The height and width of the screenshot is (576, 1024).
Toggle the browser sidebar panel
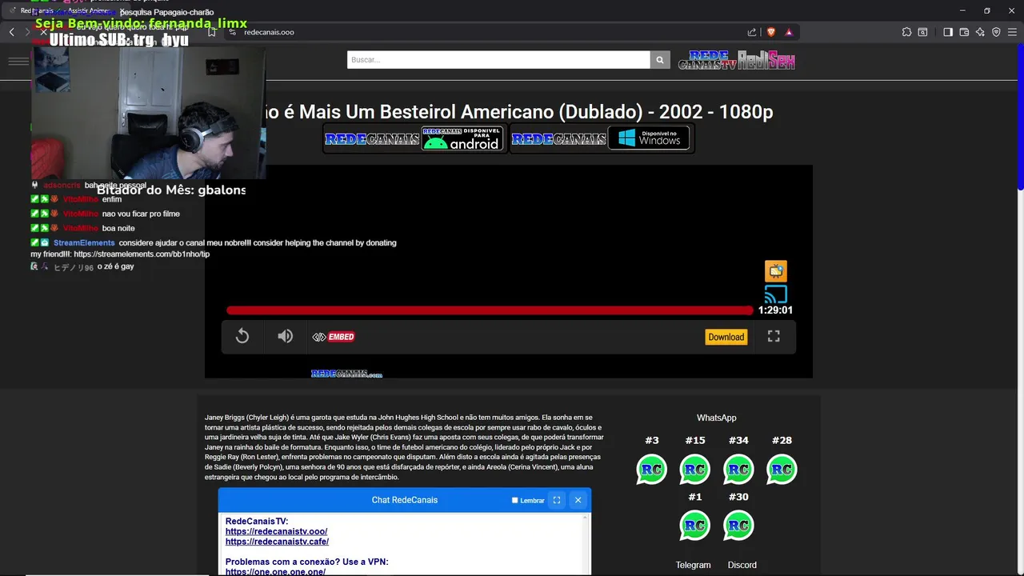pyautogui.click(x=948, y=32)
